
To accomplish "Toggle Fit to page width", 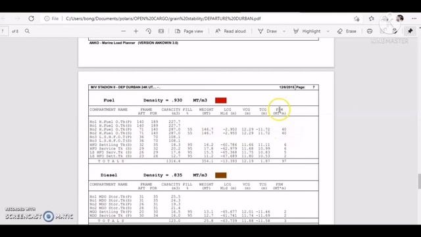I will coord(161,31).
